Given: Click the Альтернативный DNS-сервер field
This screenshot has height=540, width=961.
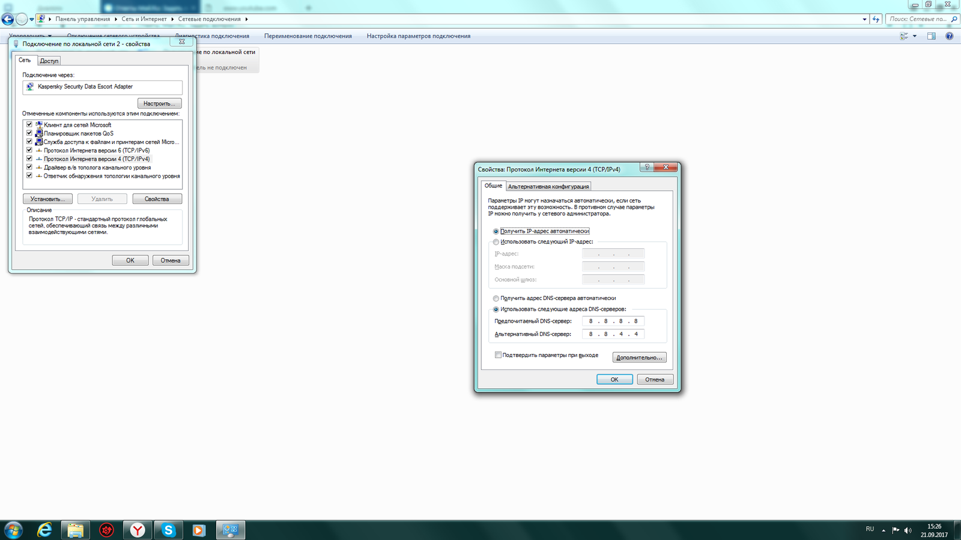Looking at the screenshot, I should (x=613, y=334).
